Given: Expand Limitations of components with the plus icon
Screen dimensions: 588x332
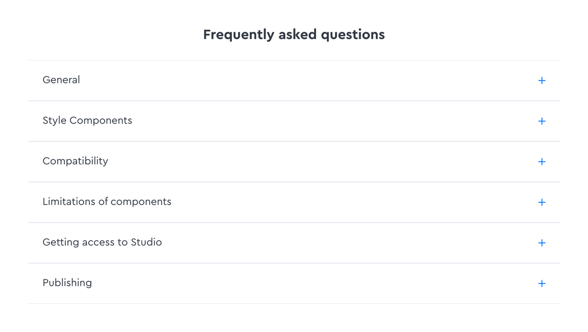Looking at the screenshot, I should [x=542, y=202].
